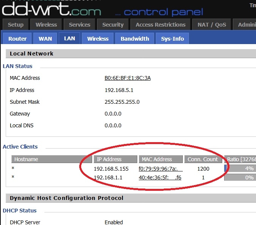
Task: Open the Services main tab
Action: 80,25
